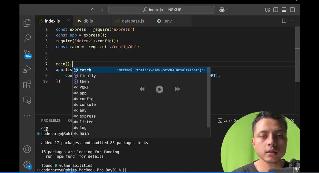Open editor More Actions ellipsis
The width and height of the screenshot is (319, 173).
pyautogui.click(x=292, y=21)
